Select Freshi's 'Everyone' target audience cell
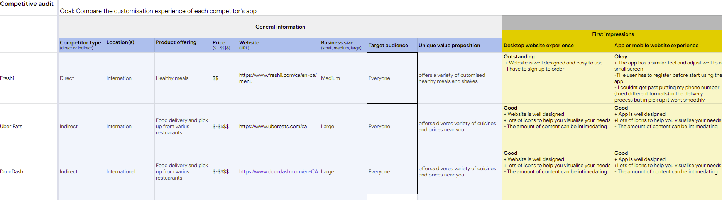 (392, 78)
